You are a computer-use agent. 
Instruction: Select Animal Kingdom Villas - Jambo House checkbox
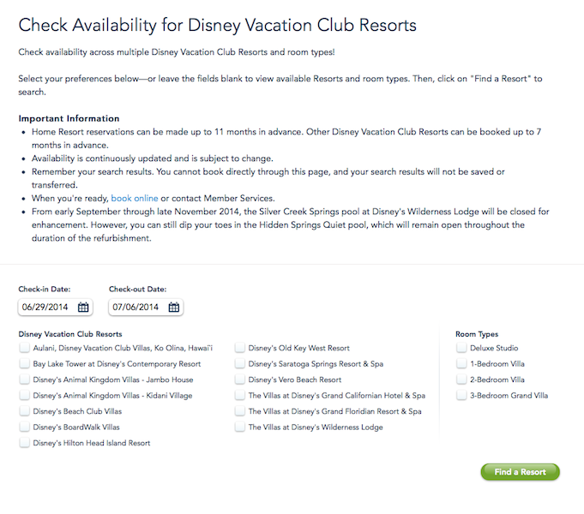pyautogui.click(x=25, y=380)
